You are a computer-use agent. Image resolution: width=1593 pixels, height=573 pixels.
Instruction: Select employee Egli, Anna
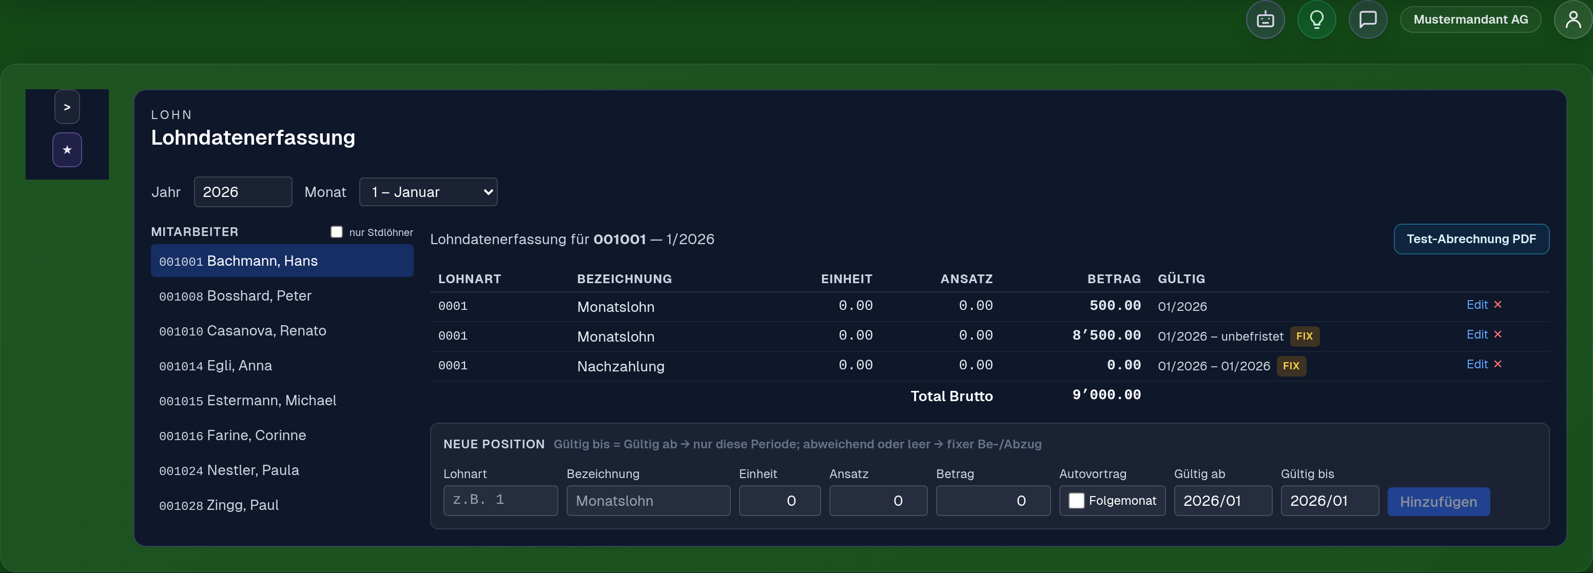pyautogui.click(x=282, y=366)
